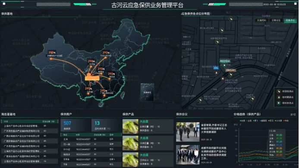Click the Yunnan supply node on the China map
This screenshot has height=168, width=299.
point(88,93)
